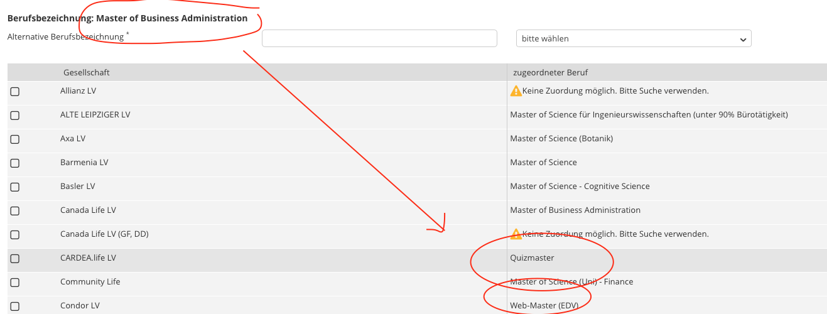Toggle the Condor LV checkbox
The width and height of the screenshot is (827, 314).
[x=14, y=306]
